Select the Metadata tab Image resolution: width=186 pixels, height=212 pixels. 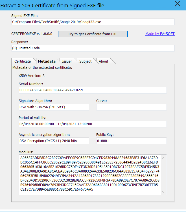tap(47, 61)
